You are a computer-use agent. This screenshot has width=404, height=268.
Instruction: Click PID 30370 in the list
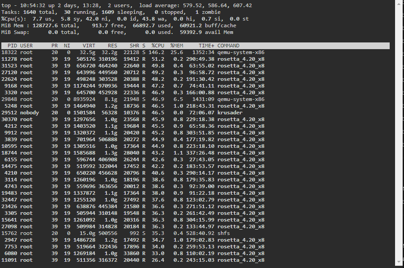9,119
